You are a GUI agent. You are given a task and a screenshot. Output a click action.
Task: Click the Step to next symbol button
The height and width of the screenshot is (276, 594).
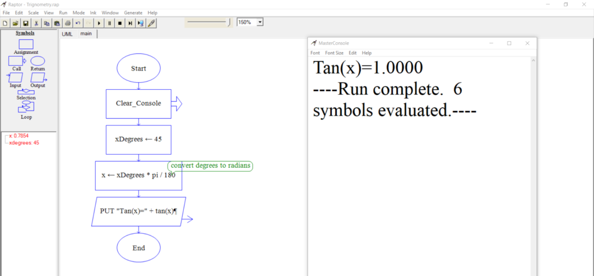pos(130,23)
